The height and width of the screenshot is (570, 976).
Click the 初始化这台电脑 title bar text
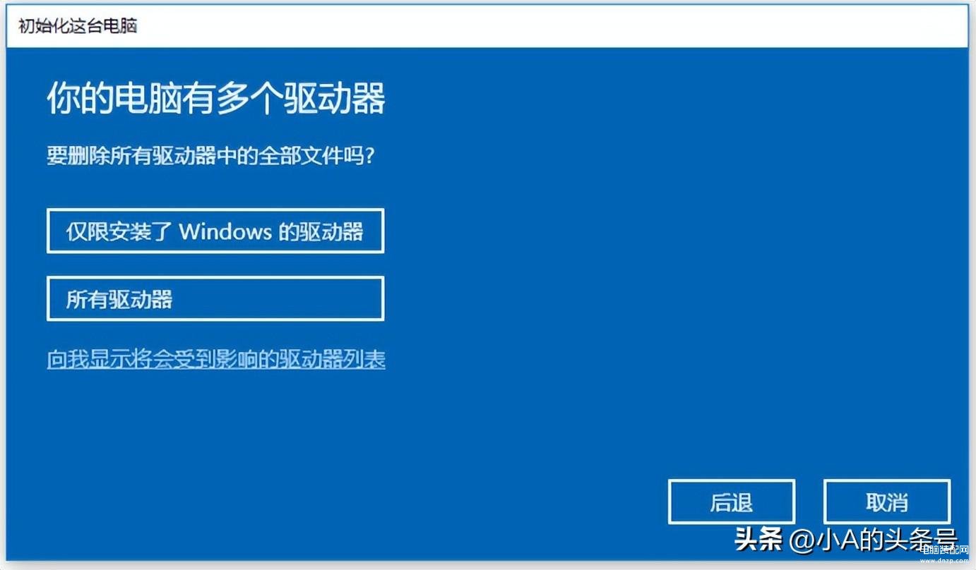[x=78, y=27]
